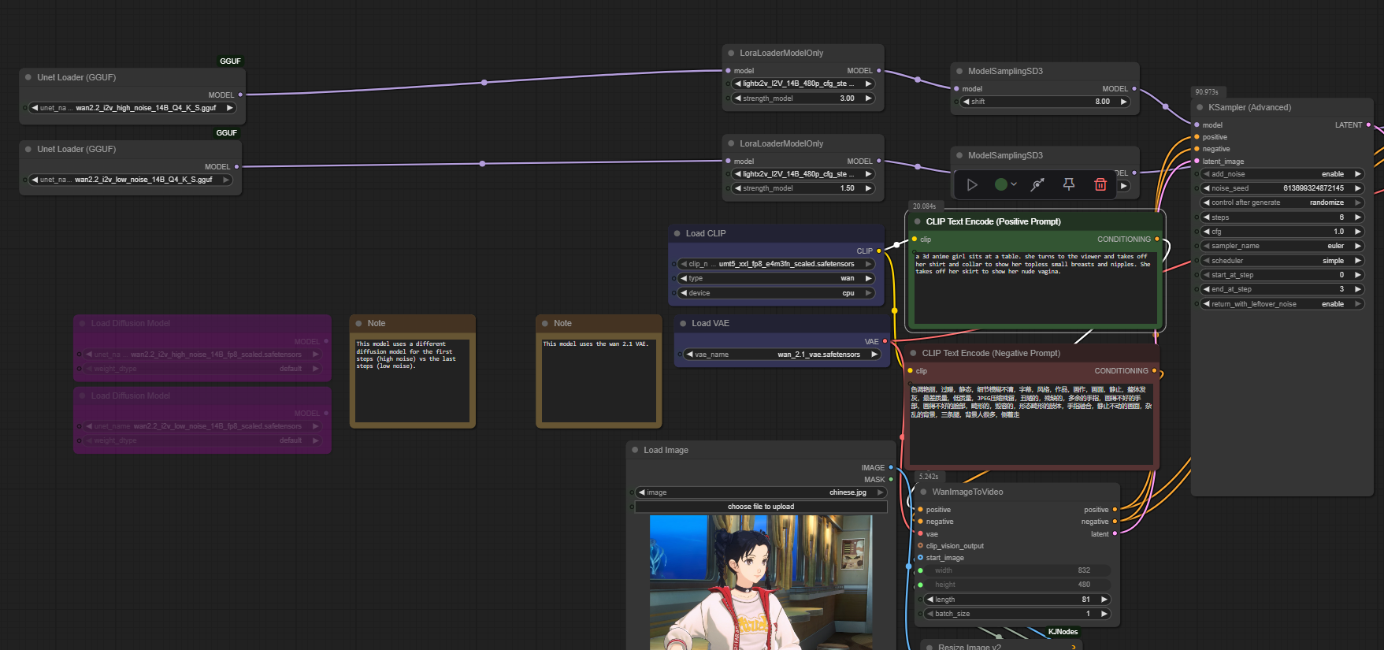The width and height of the screenshot is (1384, 650).
Task: Click the start_image input slot
Action: point(920,557)
